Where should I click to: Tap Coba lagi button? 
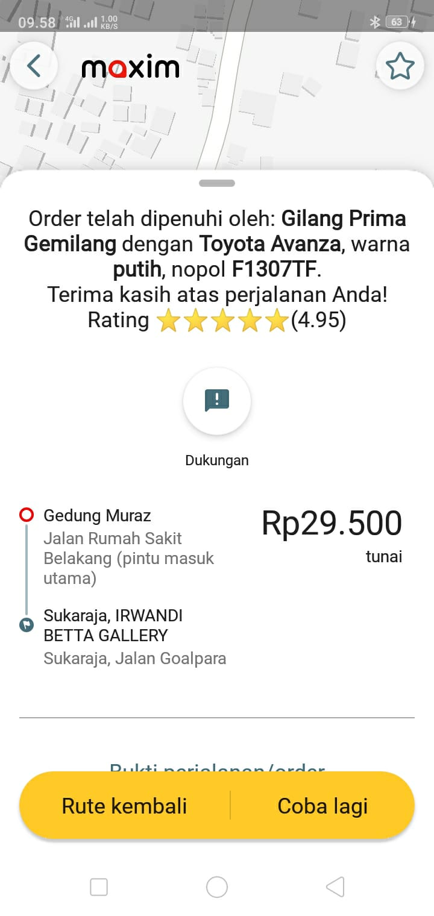tap(322, 806)
